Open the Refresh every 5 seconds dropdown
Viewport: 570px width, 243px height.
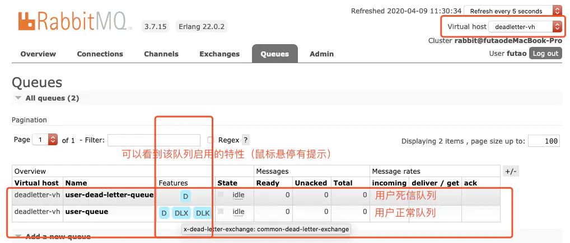click(x=513, y=11)
